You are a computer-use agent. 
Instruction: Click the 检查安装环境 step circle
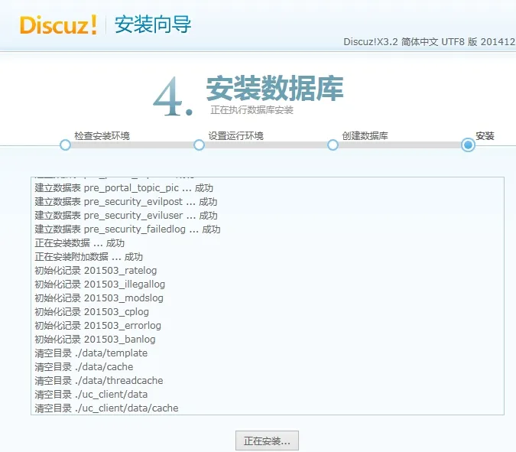click(x=66, y=145)
